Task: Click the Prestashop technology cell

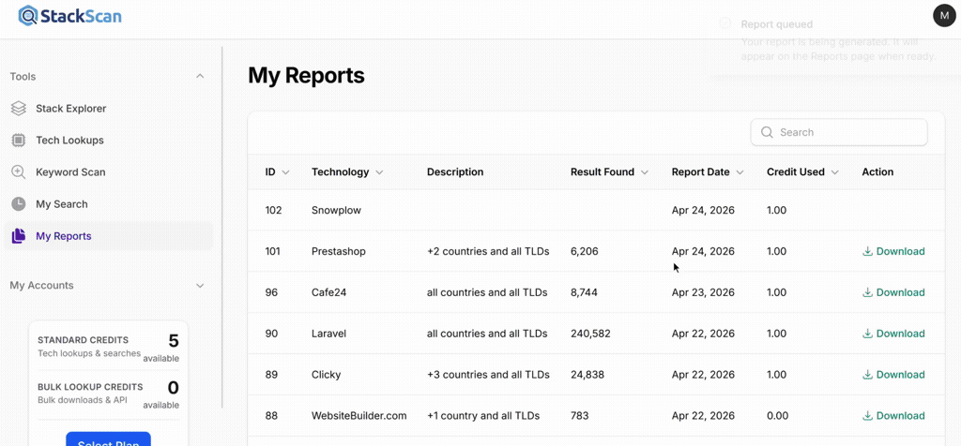Action: pos(338,251)
